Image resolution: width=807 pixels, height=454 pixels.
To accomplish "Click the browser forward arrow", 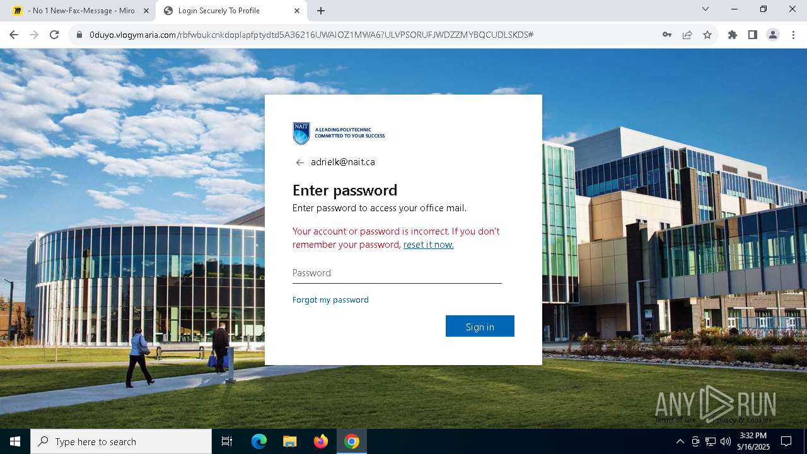I will pos(34,35).
